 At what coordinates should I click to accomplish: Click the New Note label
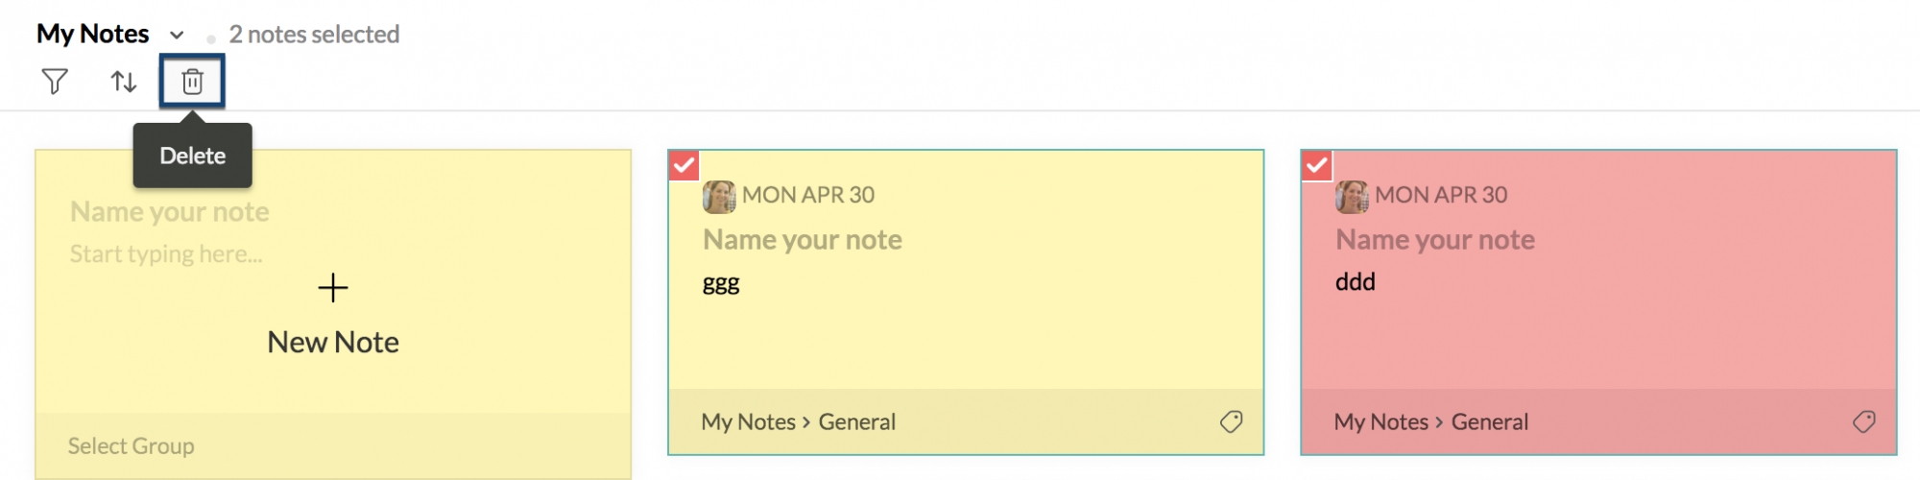tap(333, 343)
